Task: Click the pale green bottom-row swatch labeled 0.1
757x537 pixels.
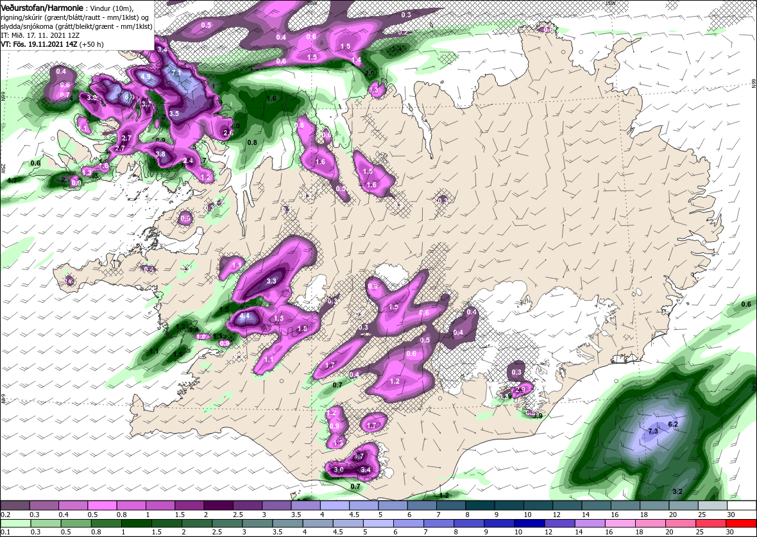Action: pos(15,524)
